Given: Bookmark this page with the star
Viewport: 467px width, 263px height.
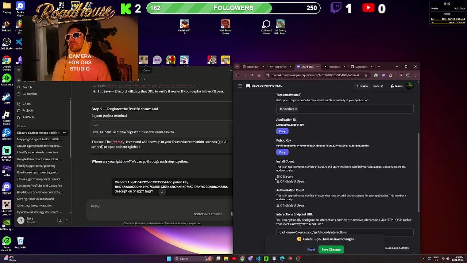Looking at the screenshot, I should click(366, 75).
